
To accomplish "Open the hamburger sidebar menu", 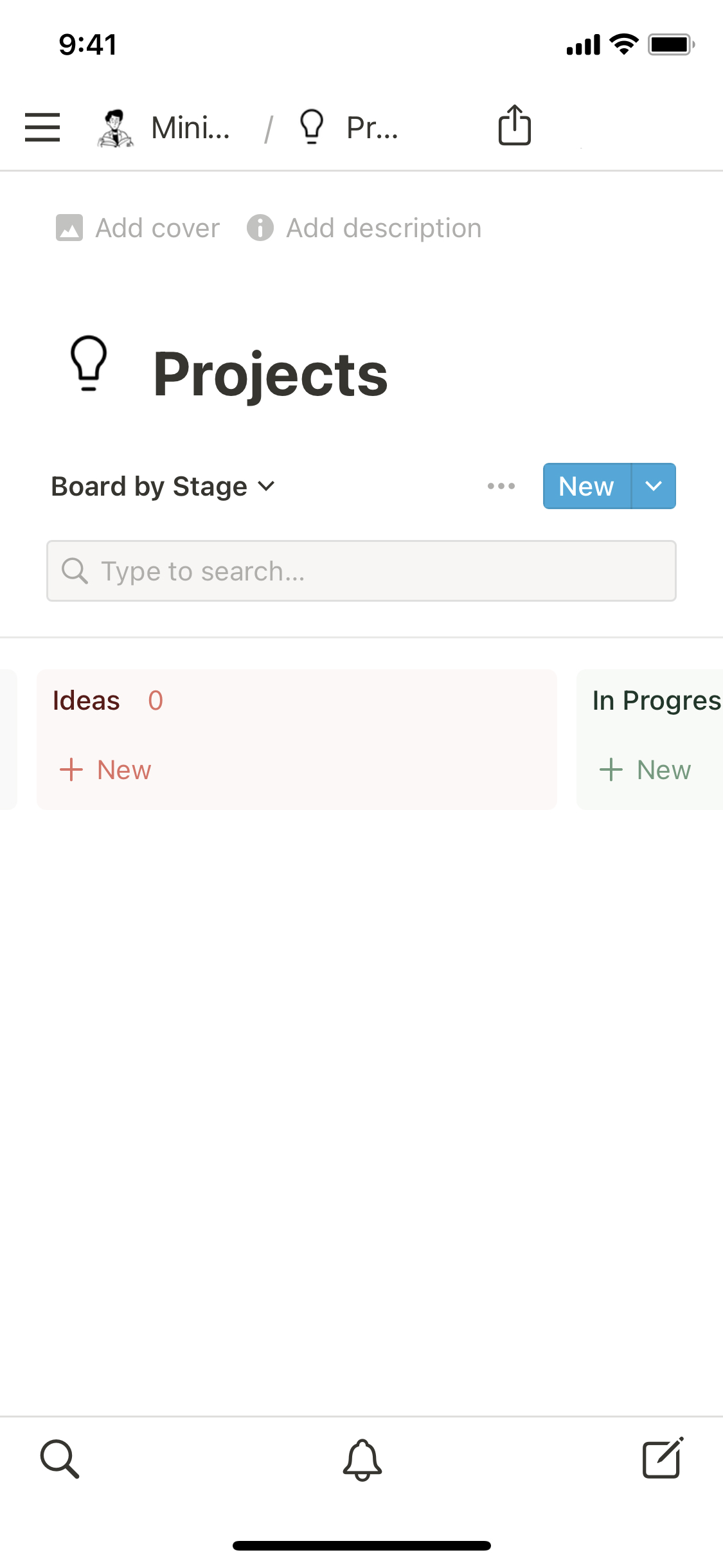I will pos(42,127).
